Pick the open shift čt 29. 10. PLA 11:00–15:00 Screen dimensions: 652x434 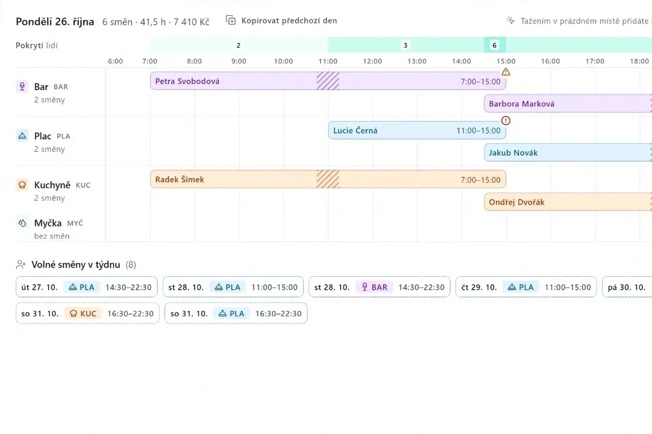tap(526, 287)
